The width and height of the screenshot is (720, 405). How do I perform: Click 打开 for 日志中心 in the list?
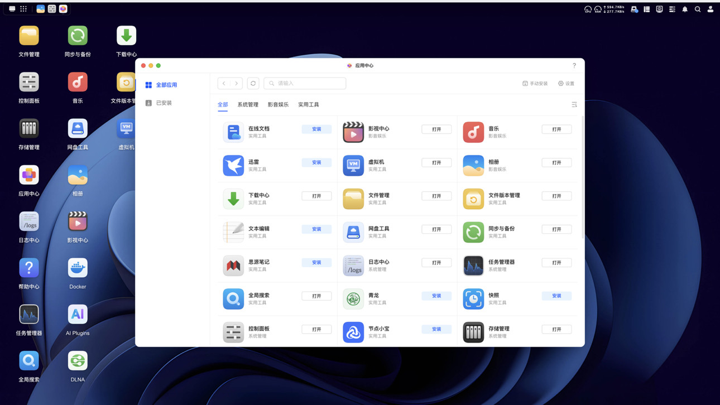tap(436, 263)
